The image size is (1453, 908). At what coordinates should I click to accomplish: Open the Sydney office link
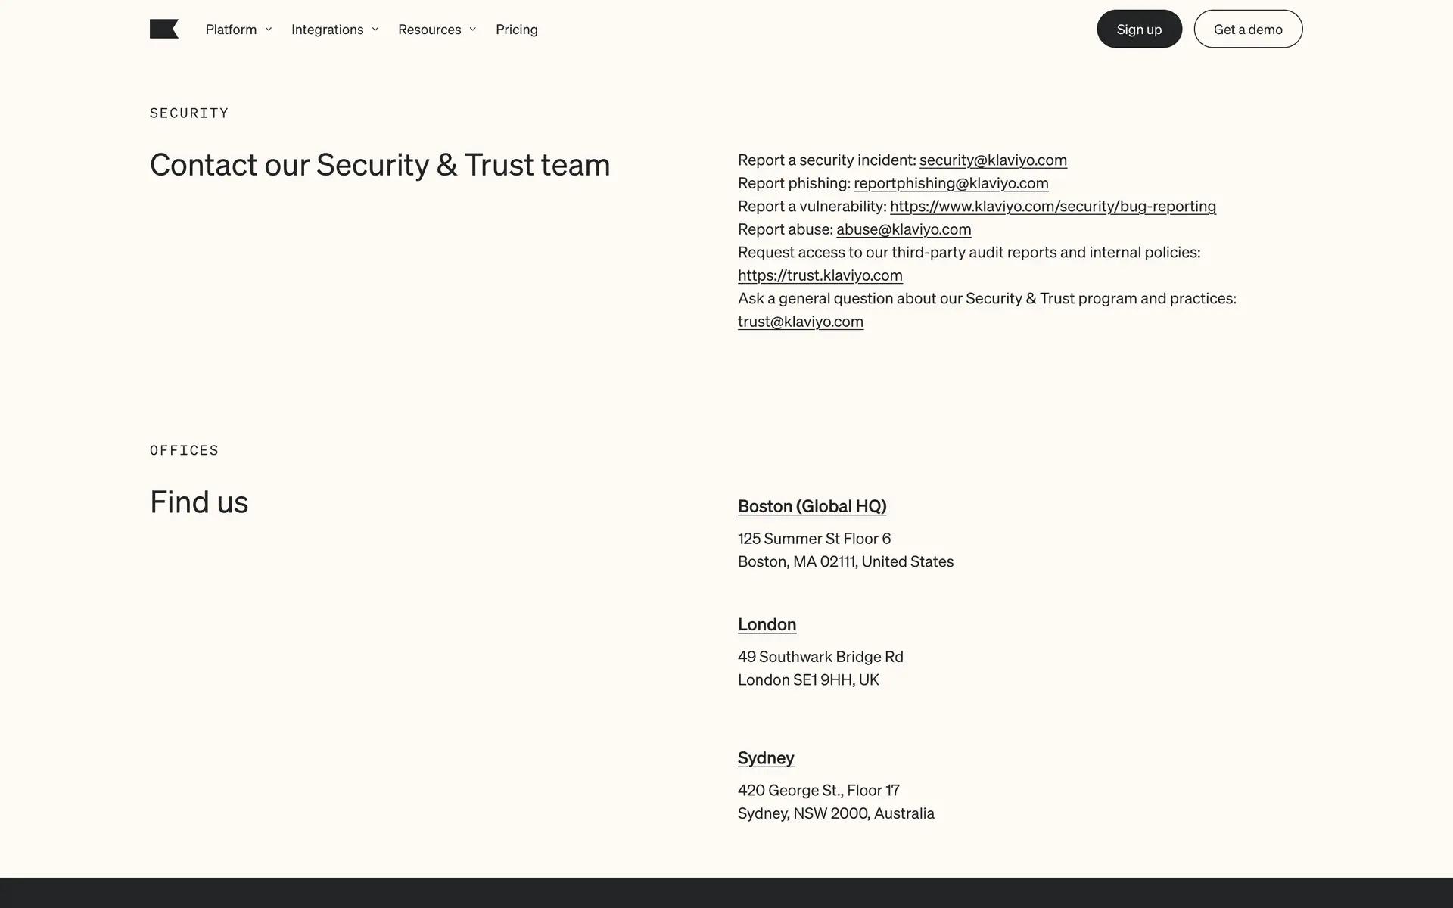tap(766, 758)
